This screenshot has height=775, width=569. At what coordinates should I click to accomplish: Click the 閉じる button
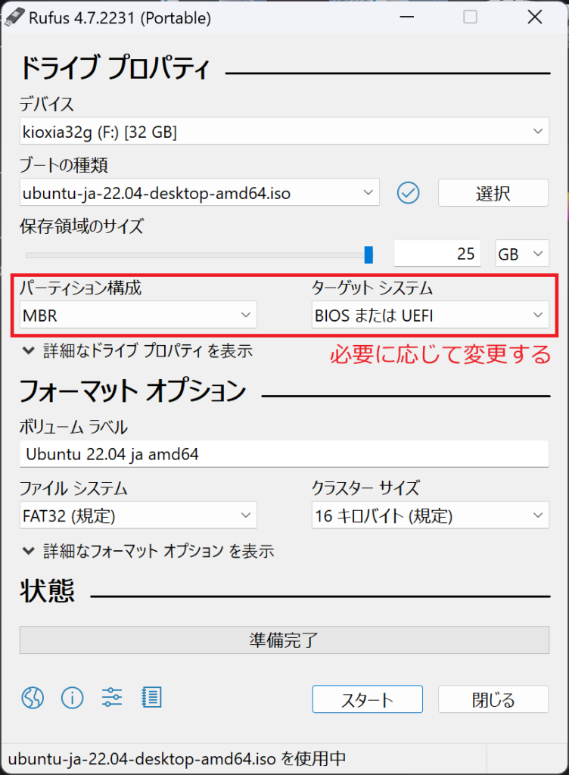tap(493, 699)
